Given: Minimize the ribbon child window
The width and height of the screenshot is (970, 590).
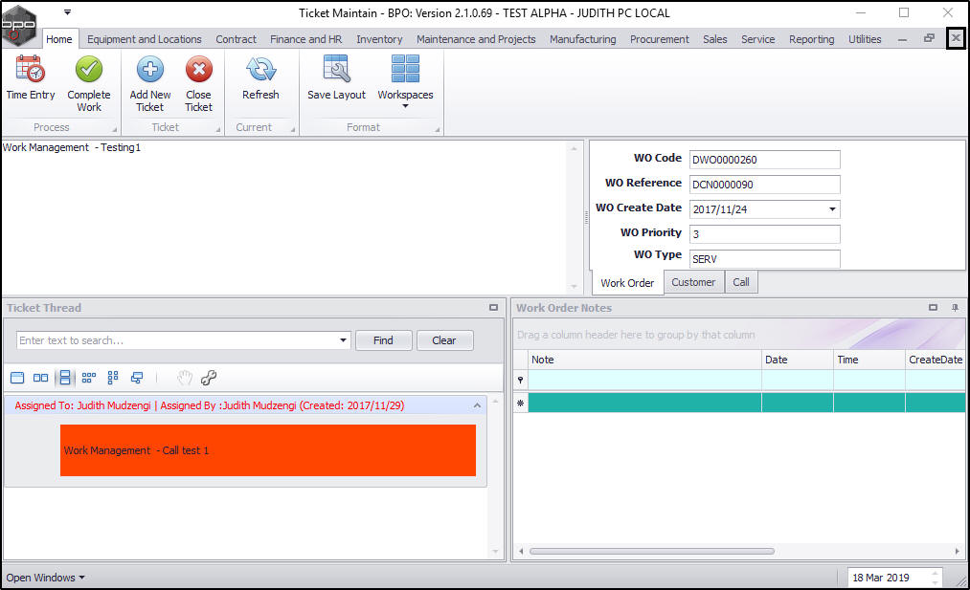Looking at the screenshot, I should click(903, 39).
